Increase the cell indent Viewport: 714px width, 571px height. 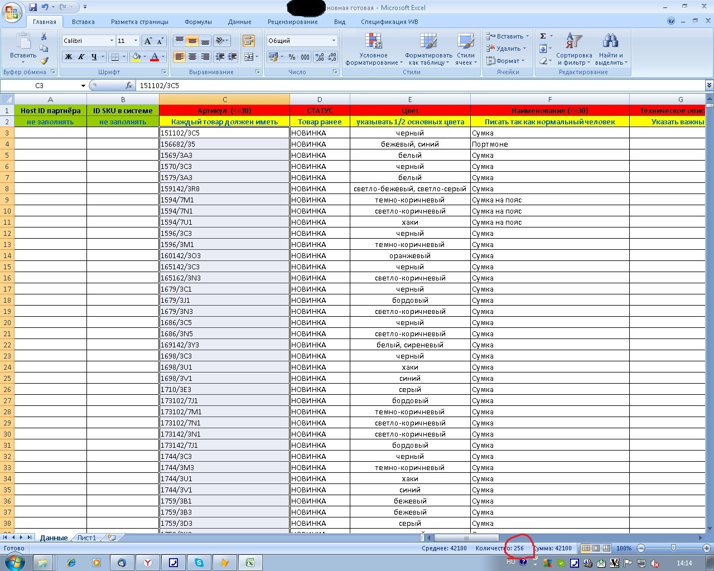[x=232, y=56]
